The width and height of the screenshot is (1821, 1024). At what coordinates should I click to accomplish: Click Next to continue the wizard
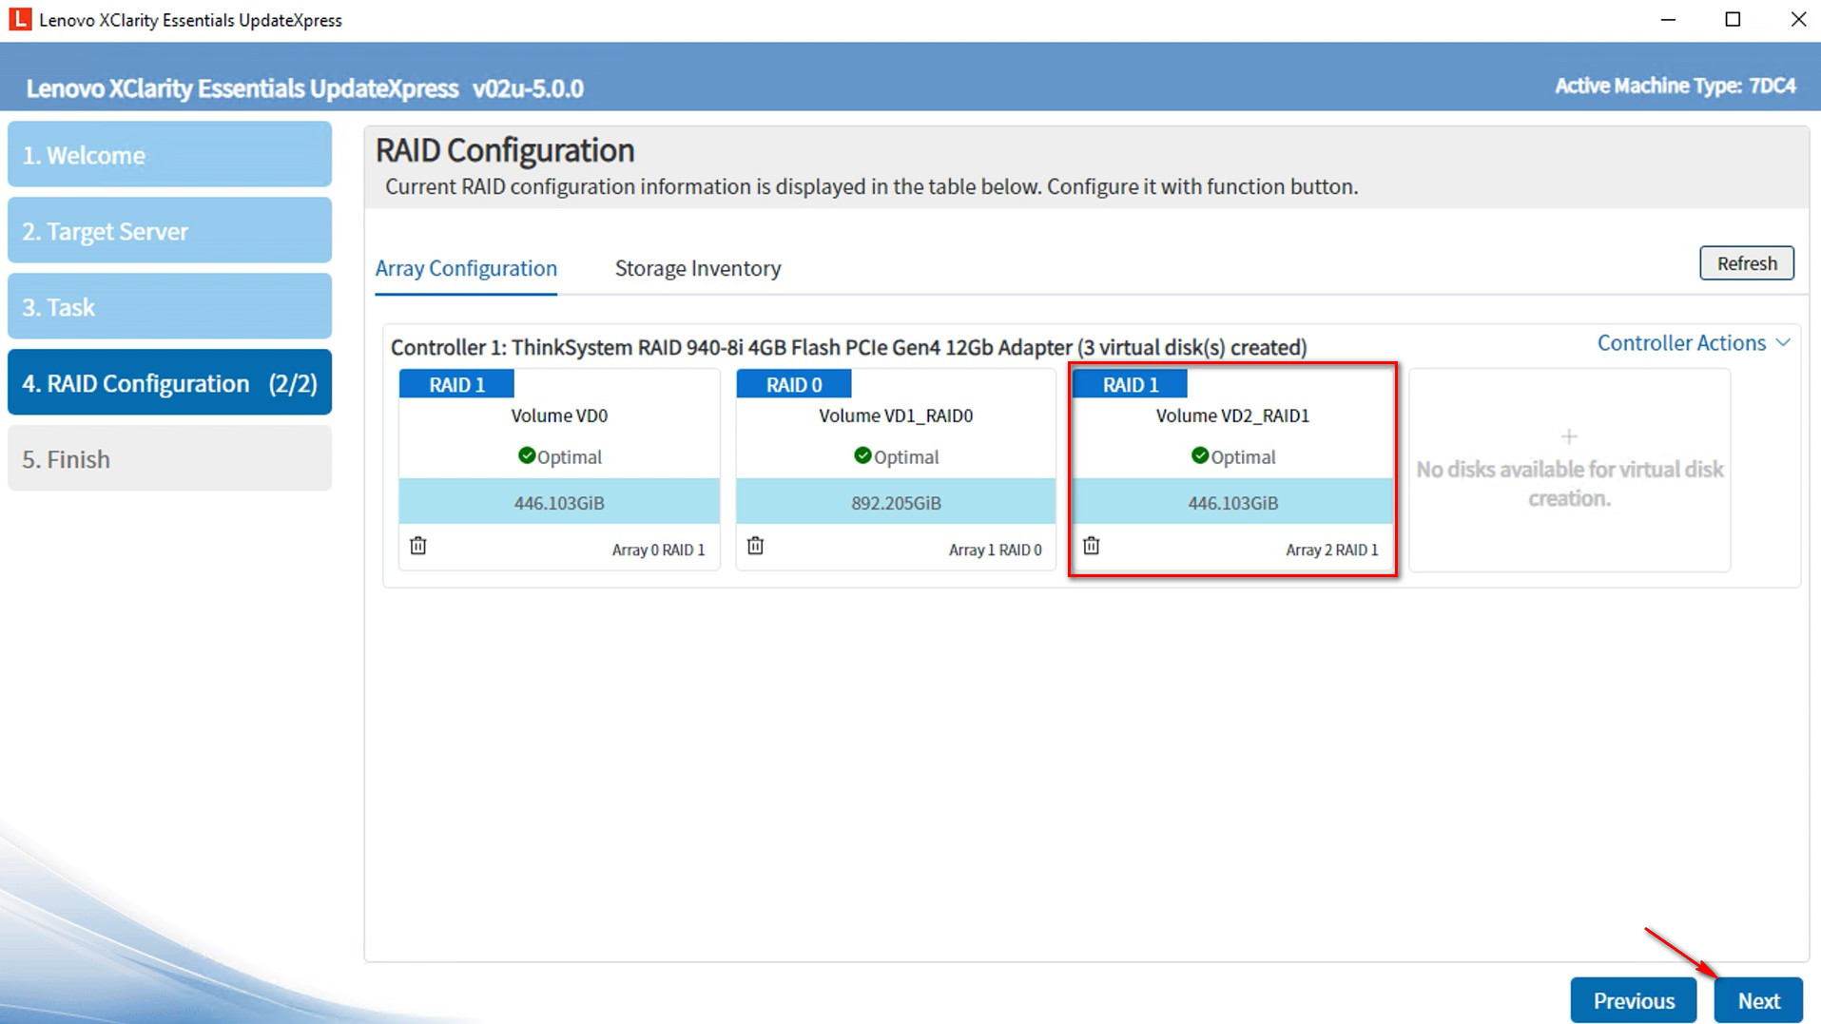[x=1757, y=1001]
